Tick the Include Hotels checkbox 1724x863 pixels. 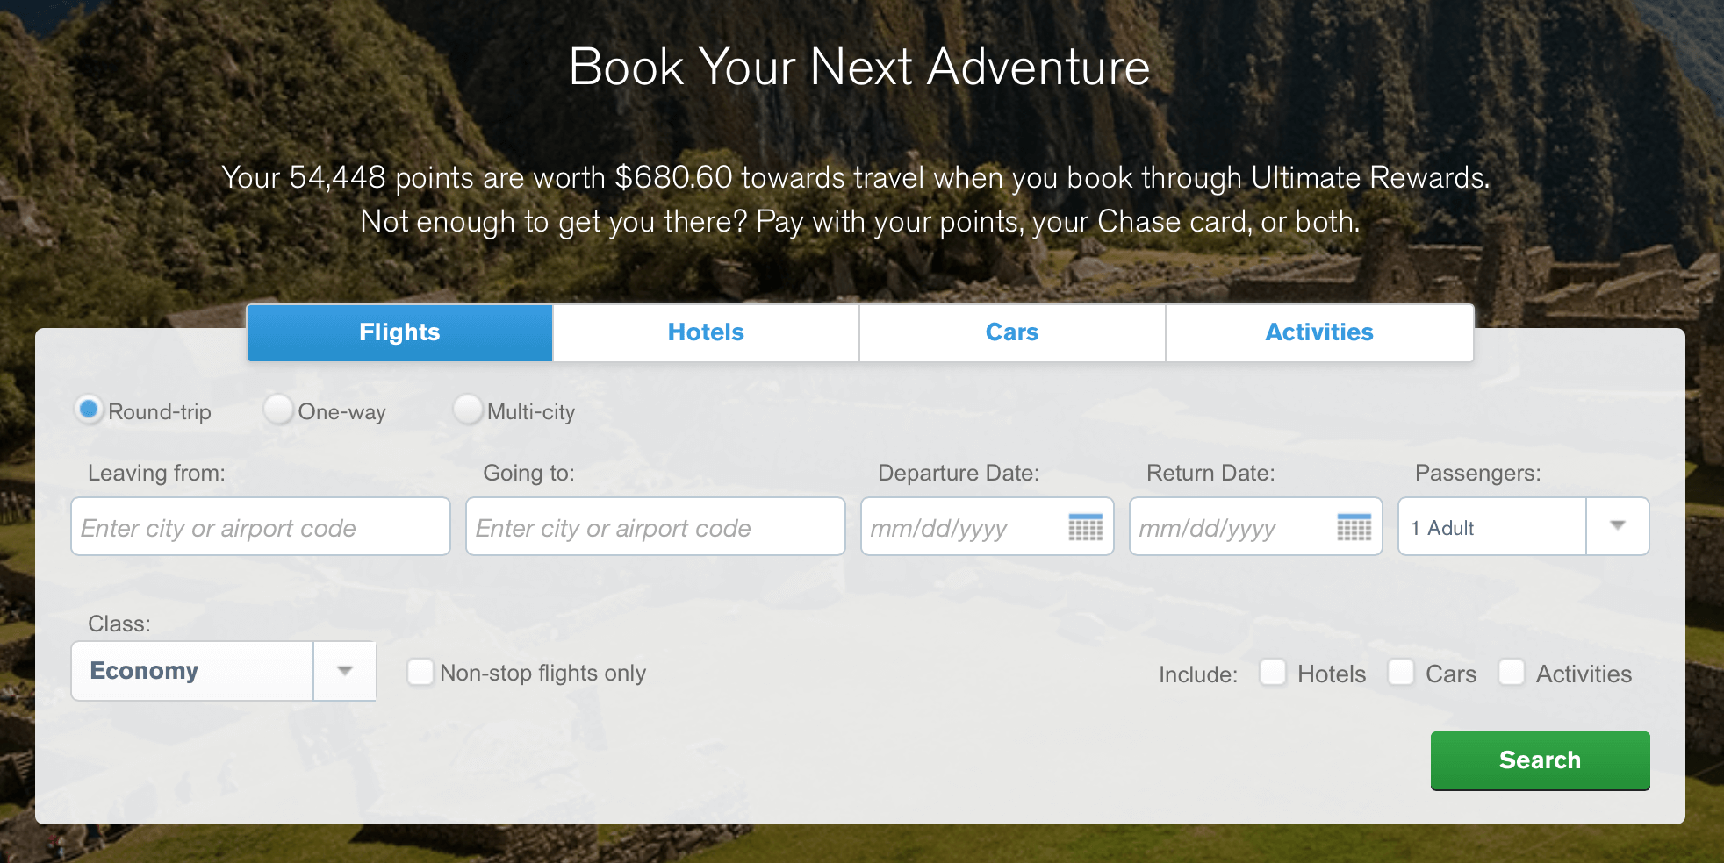point(1273,673)
